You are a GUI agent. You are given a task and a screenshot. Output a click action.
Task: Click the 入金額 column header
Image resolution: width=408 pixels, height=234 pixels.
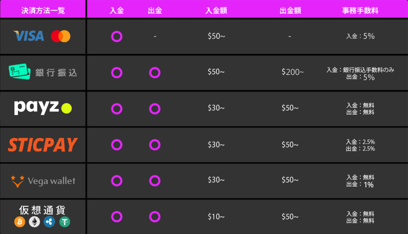click(x=216, y=10)
